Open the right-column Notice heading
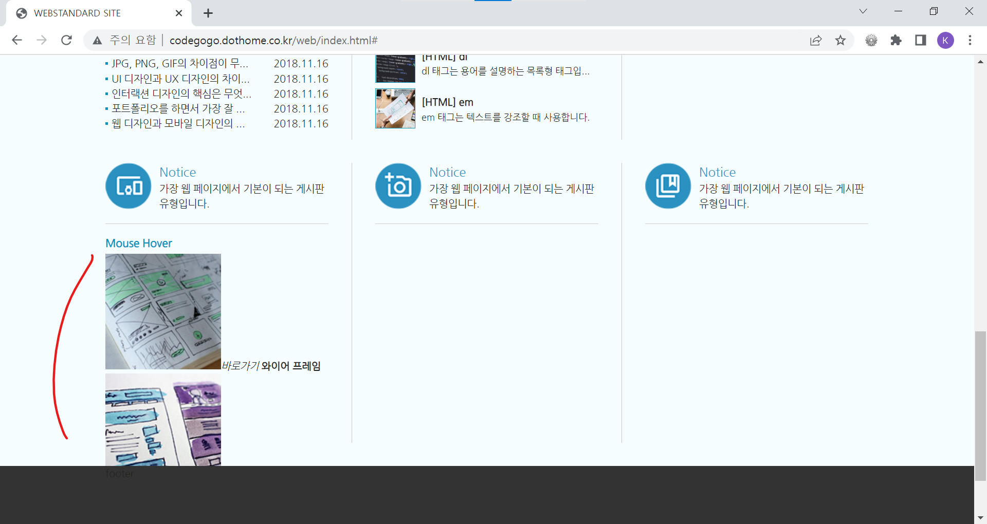 click(x=717, y=172)
